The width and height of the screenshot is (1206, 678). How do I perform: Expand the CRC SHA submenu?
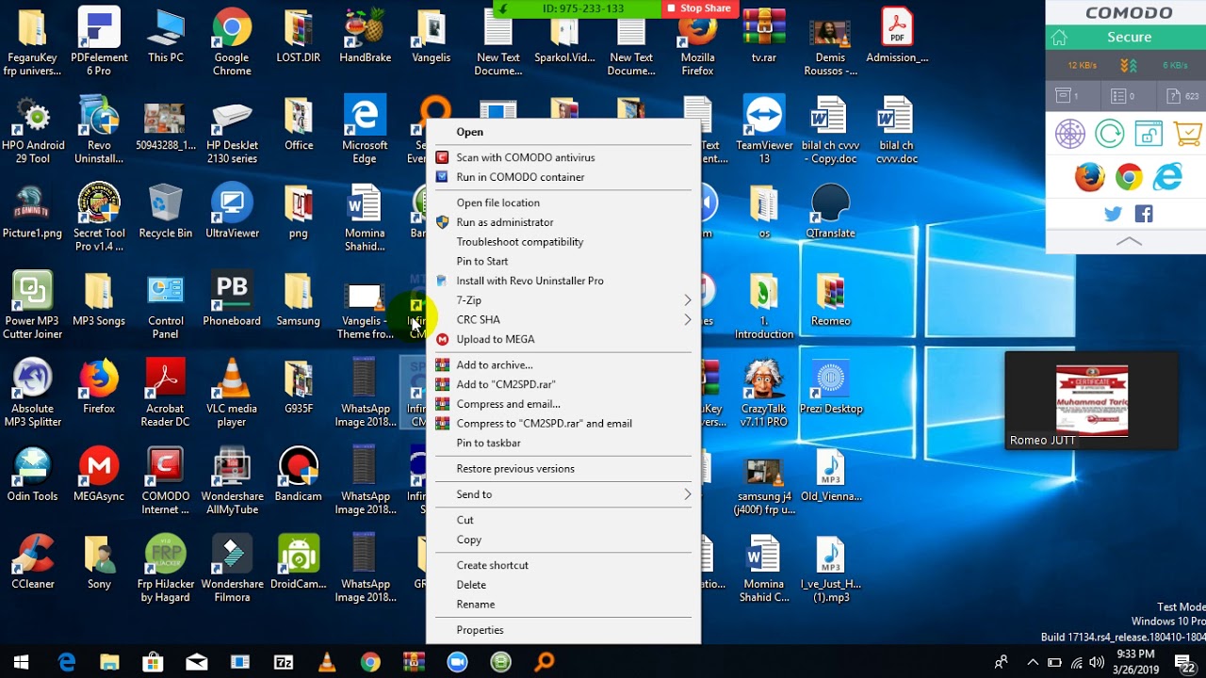click(563, 319)
